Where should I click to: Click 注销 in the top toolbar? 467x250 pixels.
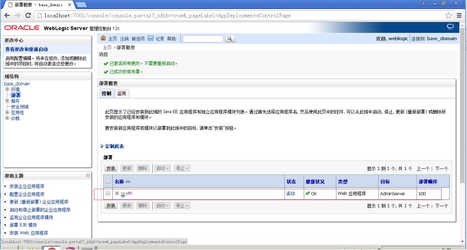[x=124, y=38]
